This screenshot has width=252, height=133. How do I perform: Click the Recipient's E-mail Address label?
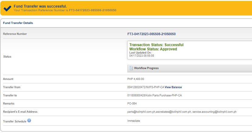pos(20,112)
